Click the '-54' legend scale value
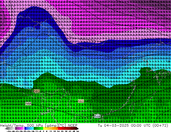This screenshot has height=132, width=171. (9, 131)
